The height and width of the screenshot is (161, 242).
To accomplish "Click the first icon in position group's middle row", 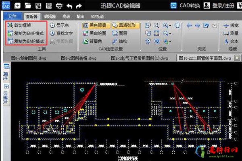I will [148, 33].
